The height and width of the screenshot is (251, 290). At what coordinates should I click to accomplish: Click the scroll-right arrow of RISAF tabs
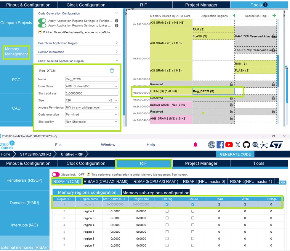(x=285, y=182)
